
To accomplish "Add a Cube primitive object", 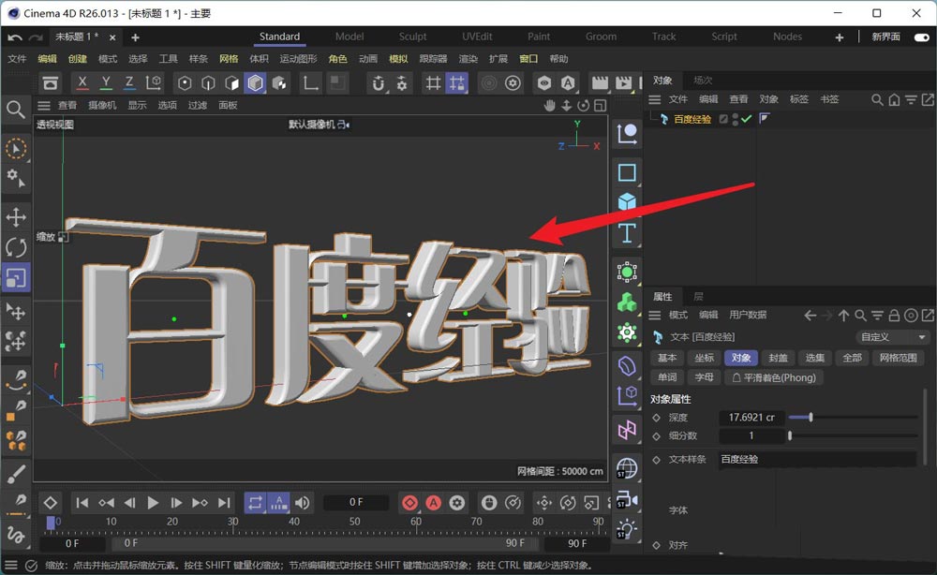I will pos(627,202).
